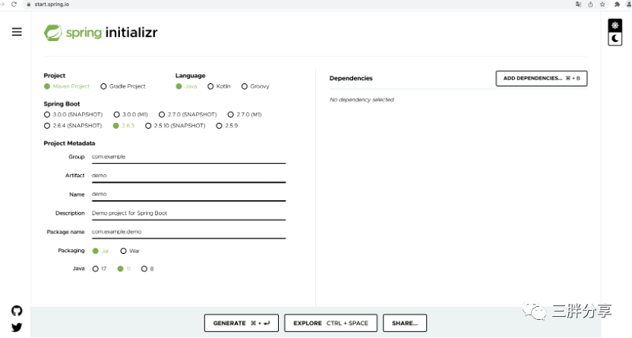
Task: Select Spring Boot 3.0.0 (SNAPSHOT)
Action: (x=73, y=114)
